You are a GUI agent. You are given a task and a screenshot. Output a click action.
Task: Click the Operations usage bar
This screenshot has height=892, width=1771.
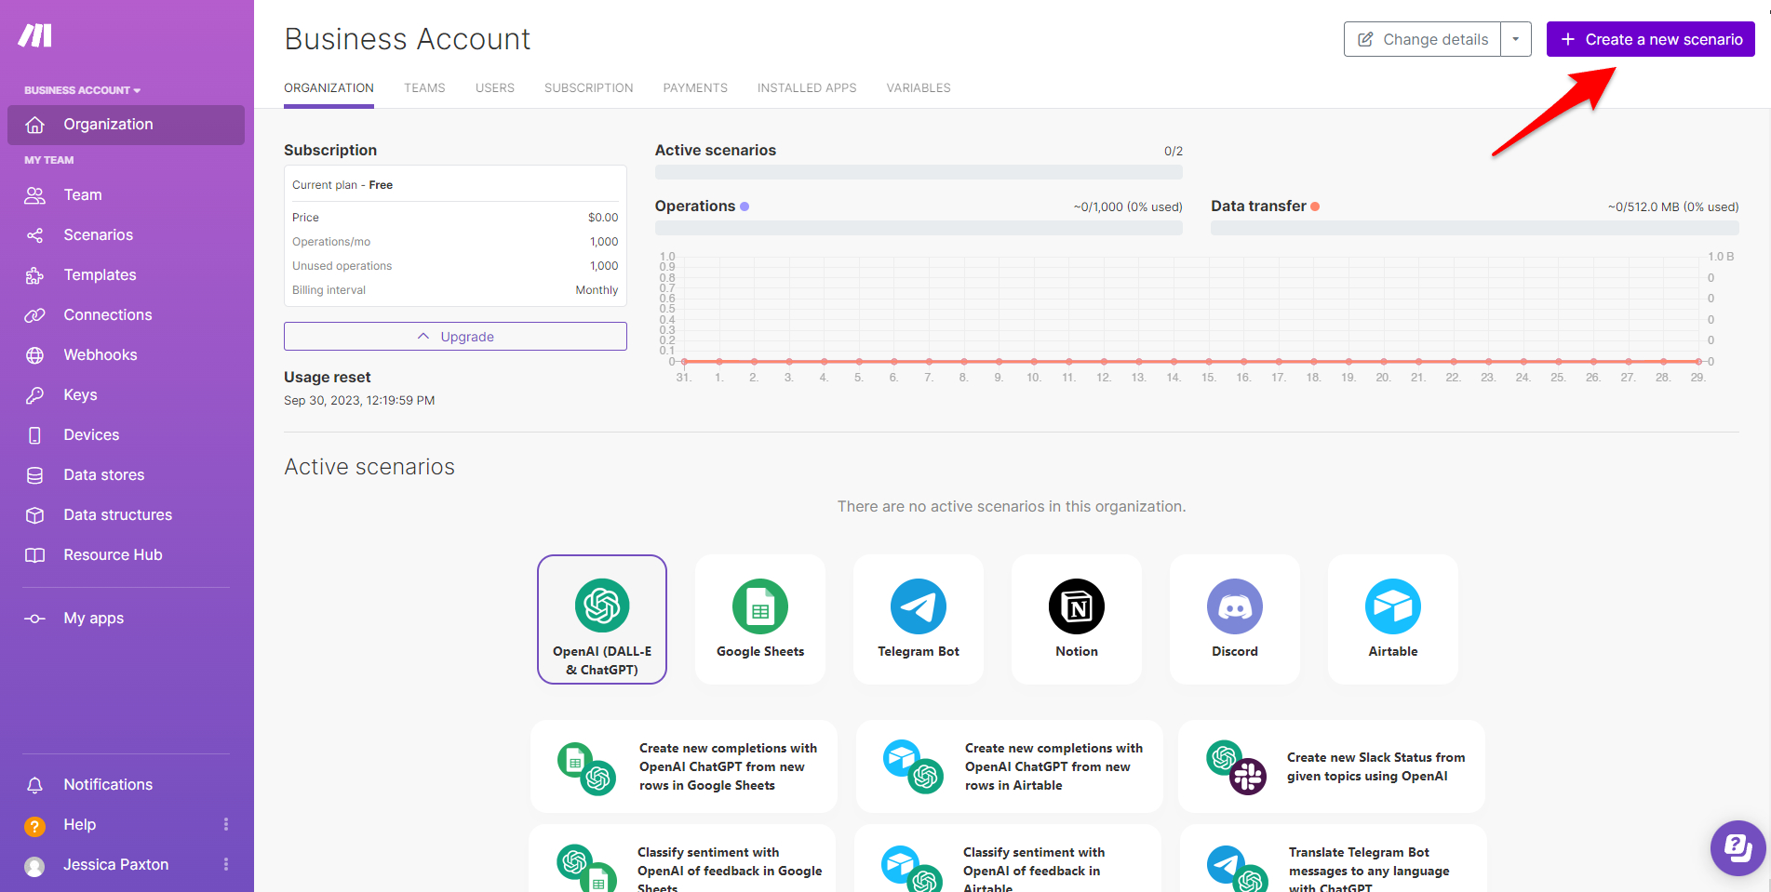tap(919, 228)
